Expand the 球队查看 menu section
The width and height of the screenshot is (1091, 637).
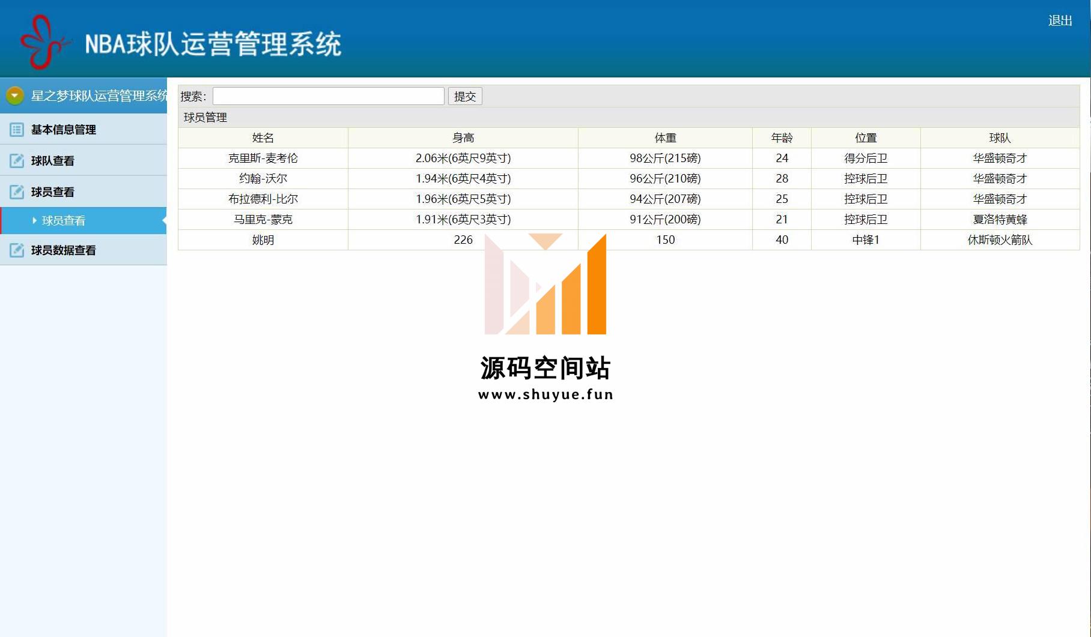coord(53,160)
